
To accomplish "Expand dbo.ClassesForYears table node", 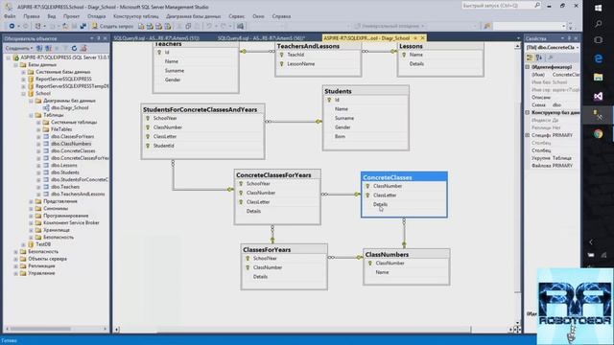I will point(38,136).
